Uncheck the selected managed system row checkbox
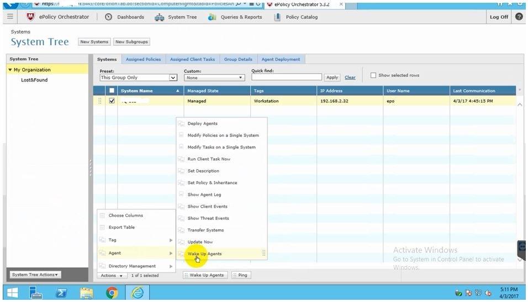The height and width of the screenshot is (302, 528). 112,101
